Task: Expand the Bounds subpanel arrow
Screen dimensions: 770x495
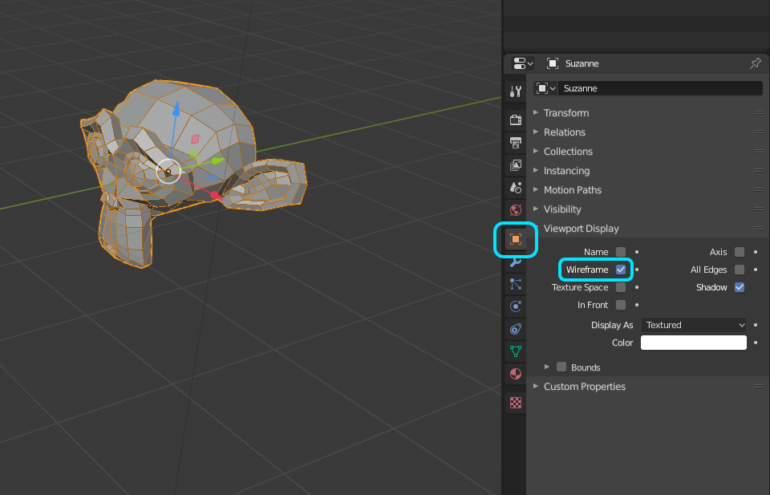Action: 546,367
